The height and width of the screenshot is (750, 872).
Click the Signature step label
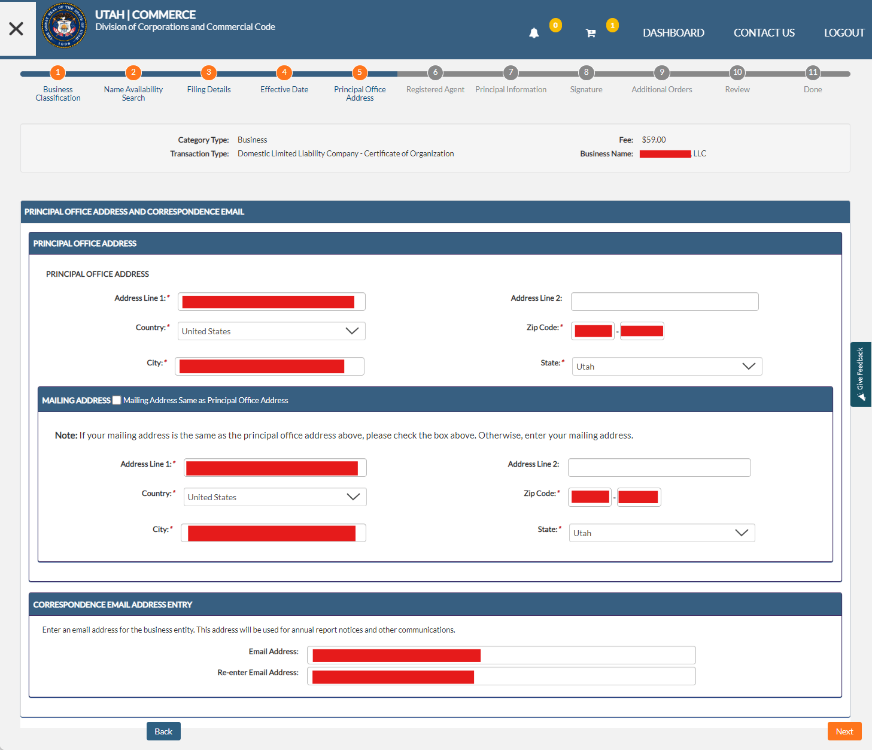pos(587,89)
